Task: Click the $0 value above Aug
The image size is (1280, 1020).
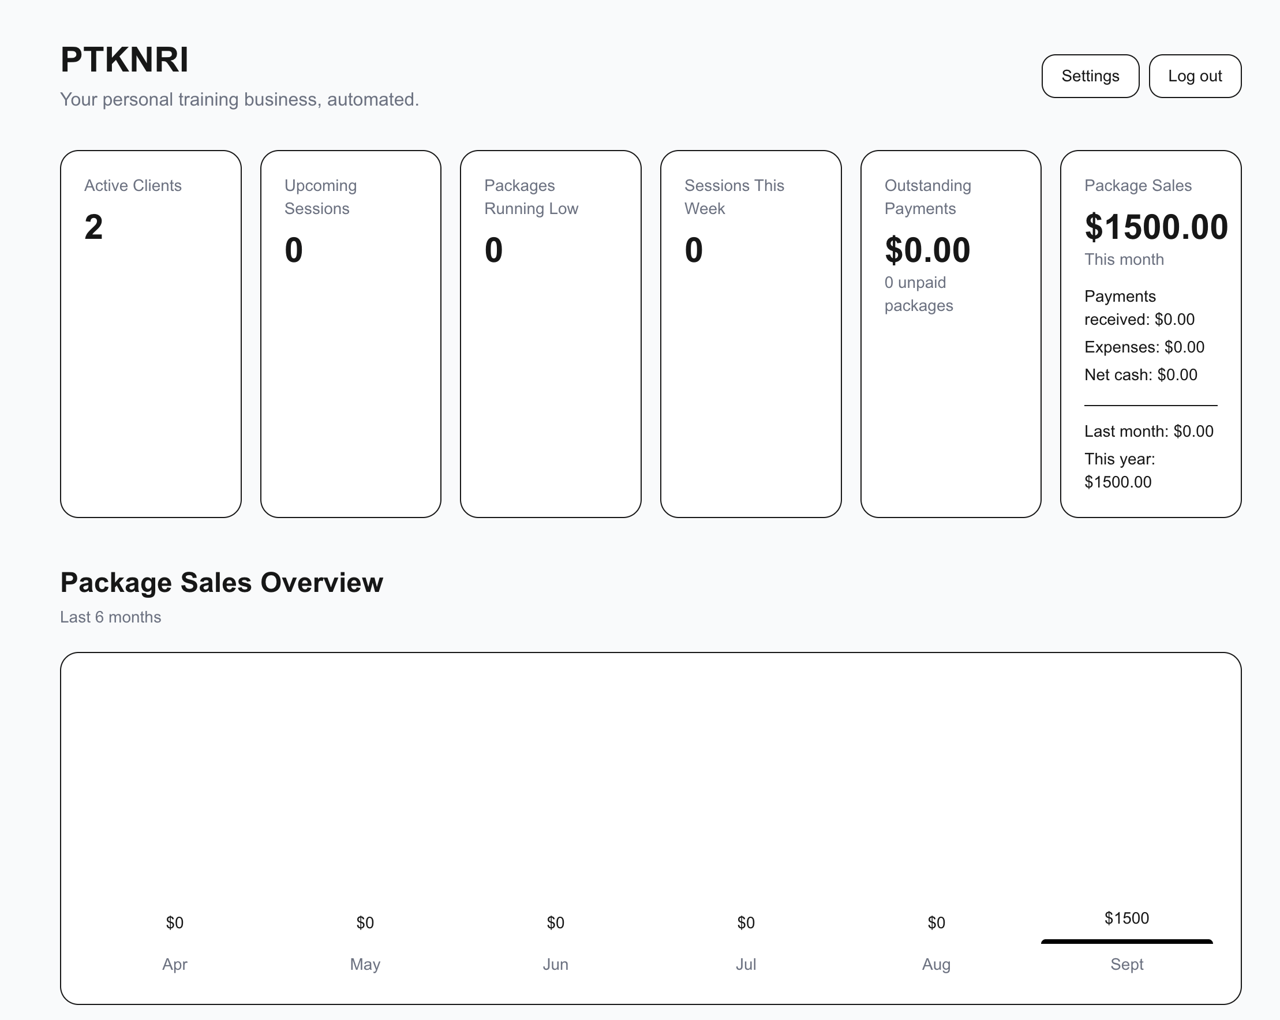Action: coord(936,922)
